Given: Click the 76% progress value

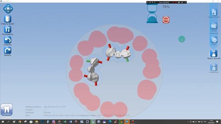Looking at the screenshot, I should [166, 7].
